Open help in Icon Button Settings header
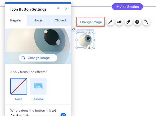Screen dimensions: 156x116 [x=58, y=9]
